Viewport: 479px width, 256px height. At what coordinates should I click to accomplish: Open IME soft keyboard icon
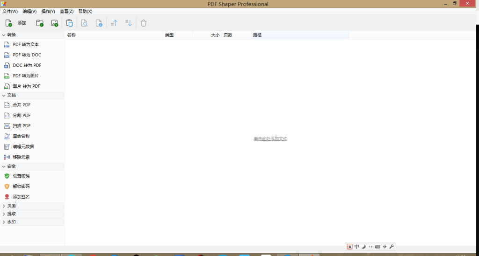(377, 247)
